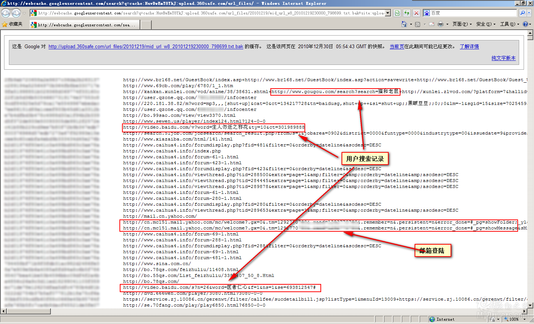This screenshot has width=534, height=324.
Task: Click the service.zj.10086.cn URL line
Action: (325, 299)
